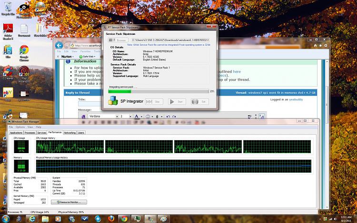357x223 pixels.
Task: Click the browser Home icon
Action: coord(315,46)
